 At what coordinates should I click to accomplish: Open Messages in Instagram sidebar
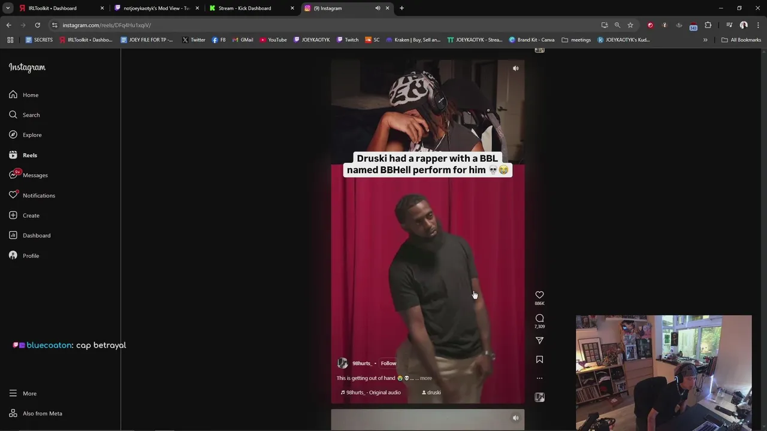(28, 175)
